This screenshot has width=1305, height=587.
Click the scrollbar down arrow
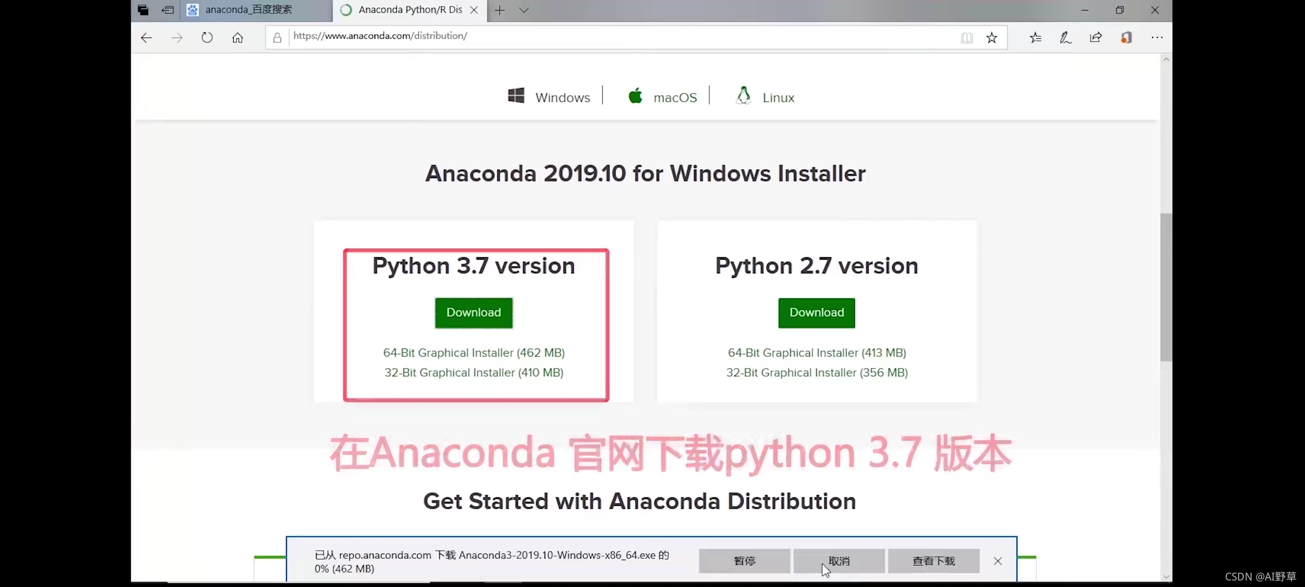[x=1166, y=576]
